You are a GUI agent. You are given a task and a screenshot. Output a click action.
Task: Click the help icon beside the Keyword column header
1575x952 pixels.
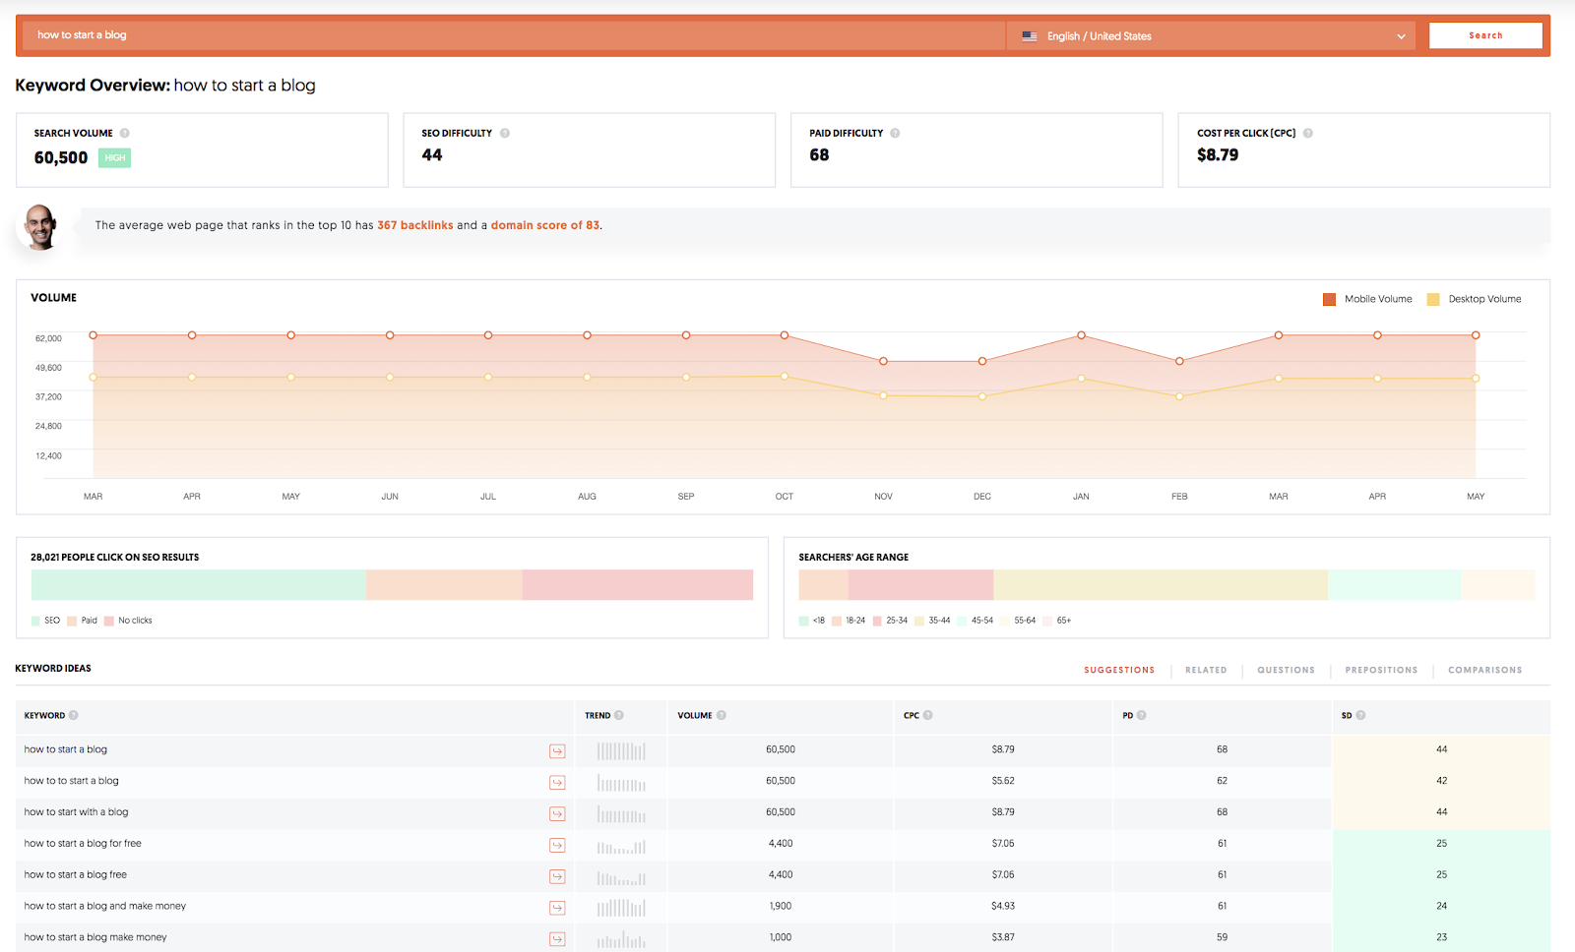pyautogui.click(x=74, y=715)
